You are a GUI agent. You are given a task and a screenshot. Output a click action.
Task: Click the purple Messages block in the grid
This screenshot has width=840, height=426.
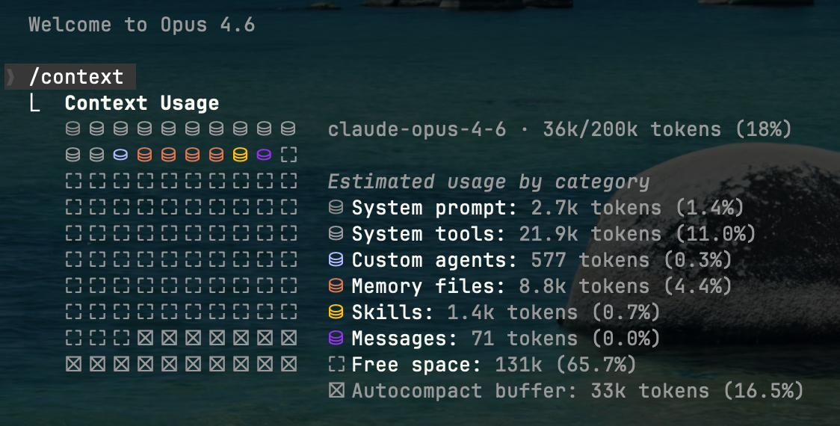click(264, 155)
